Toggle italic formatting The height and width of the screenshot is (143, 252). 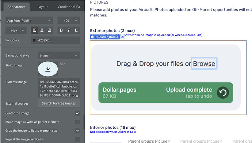(69, 30)
